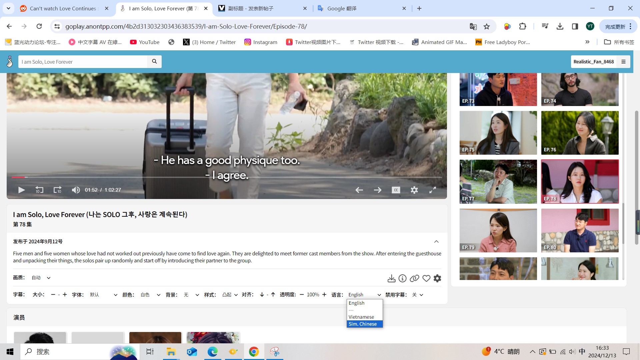Rewind the video 10 seconds
640x360 pixels.
tap(39, 190)
